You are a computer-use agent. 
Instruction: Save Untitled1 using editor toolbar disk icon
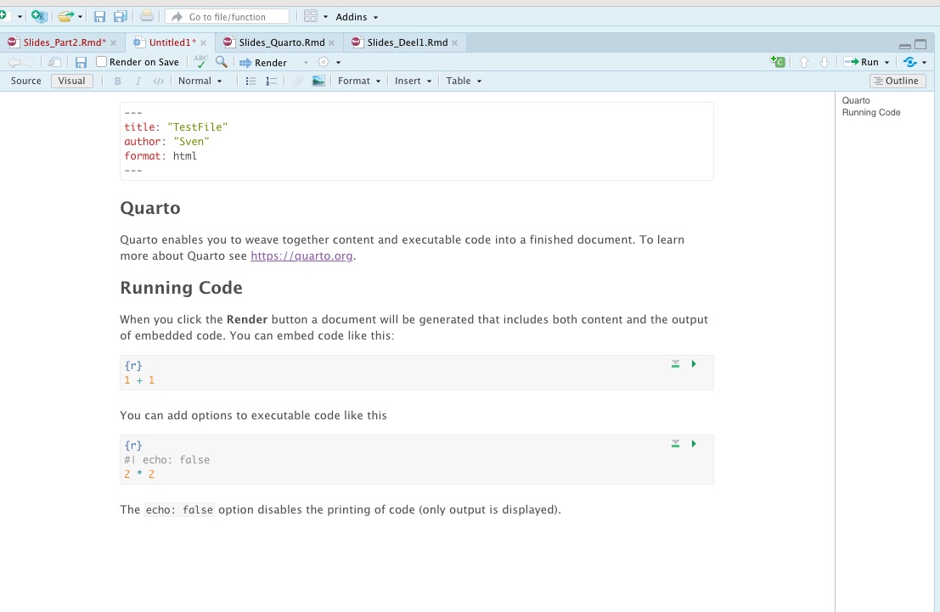click(x=81, y=62)
